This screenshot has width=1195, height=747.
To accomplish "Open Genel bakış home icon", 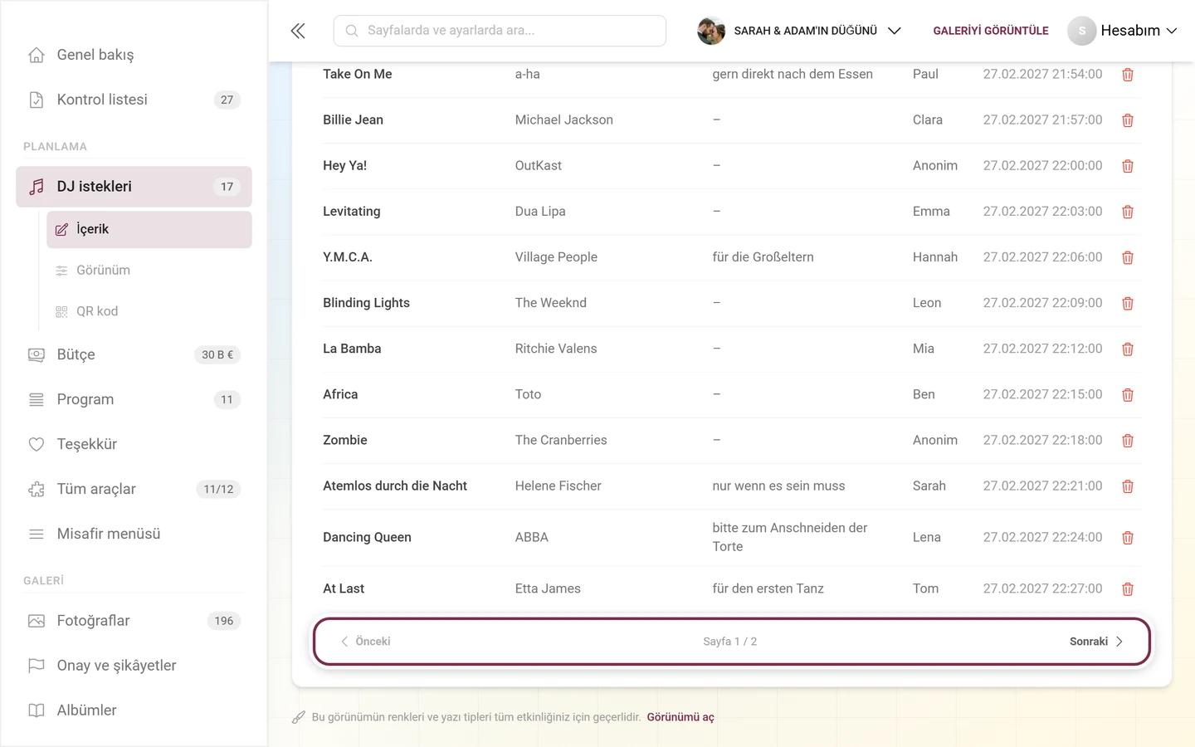I will (37, 55).
